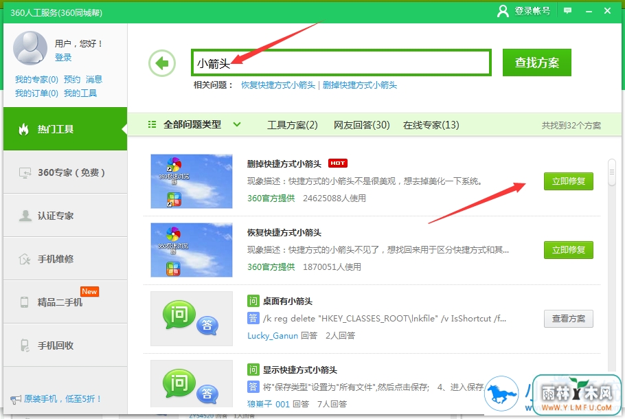
Task: Click the title 删掉快捷方式小箭头 in results
Action: (284, 164)
